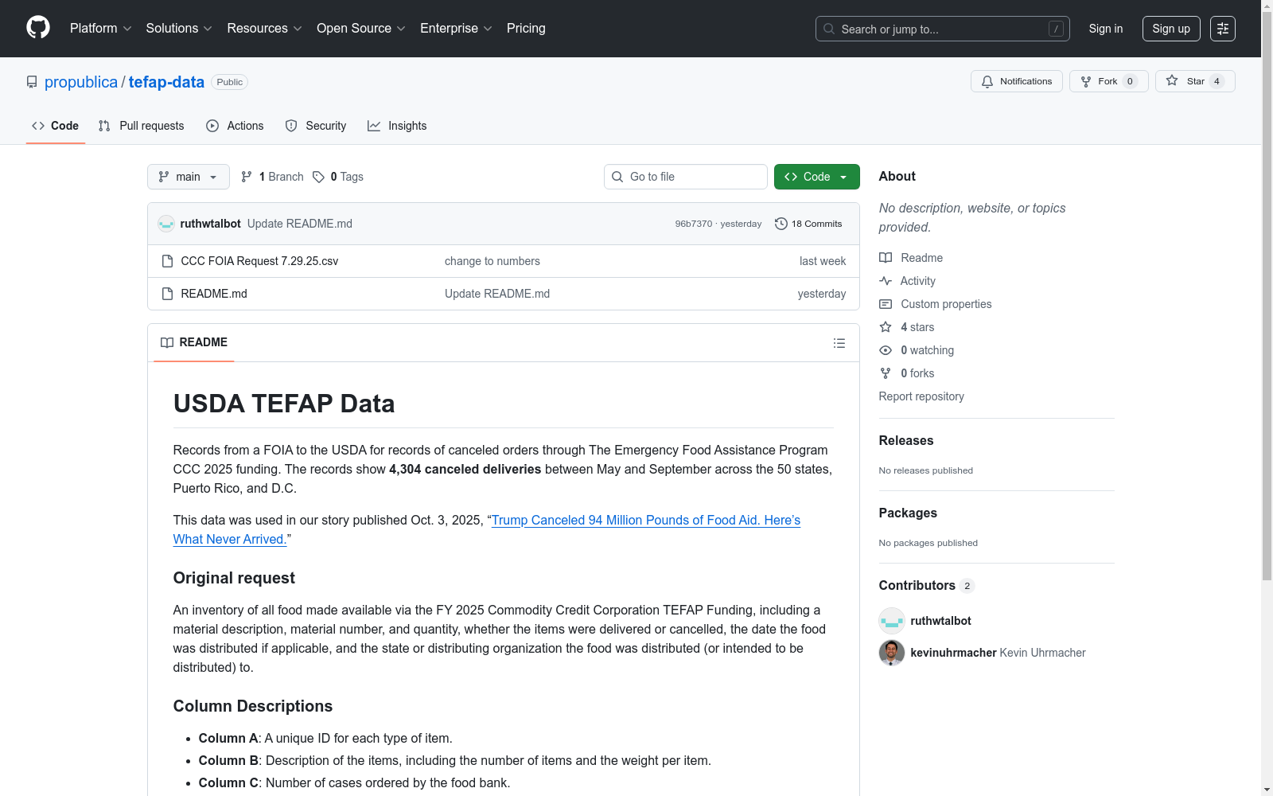The height and width of the screenshot is (796, 1273).
Task: Click the ruthwtalbot commit author name
Action: [x=211, y=224]
